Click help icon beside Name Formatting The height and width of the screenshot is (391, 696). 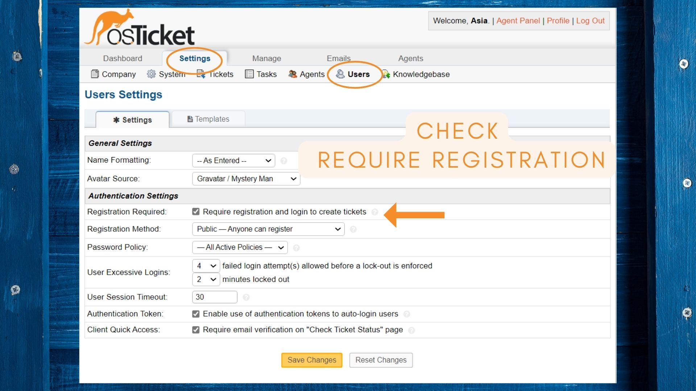point(284,161)
